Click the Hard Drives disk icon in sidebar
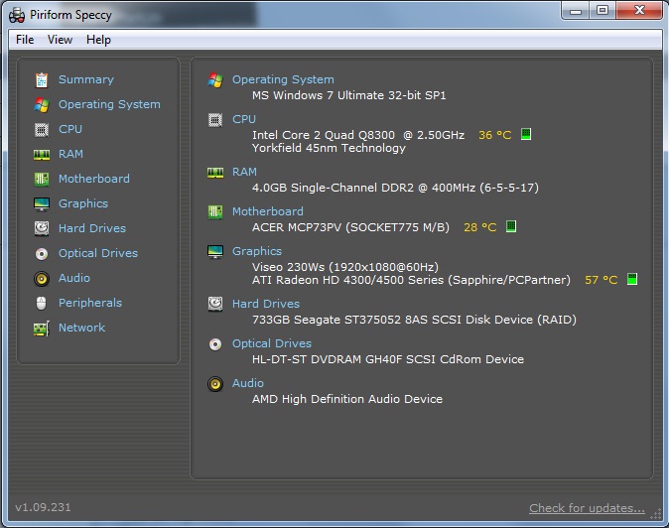670x528 pixels. point(42,228)
